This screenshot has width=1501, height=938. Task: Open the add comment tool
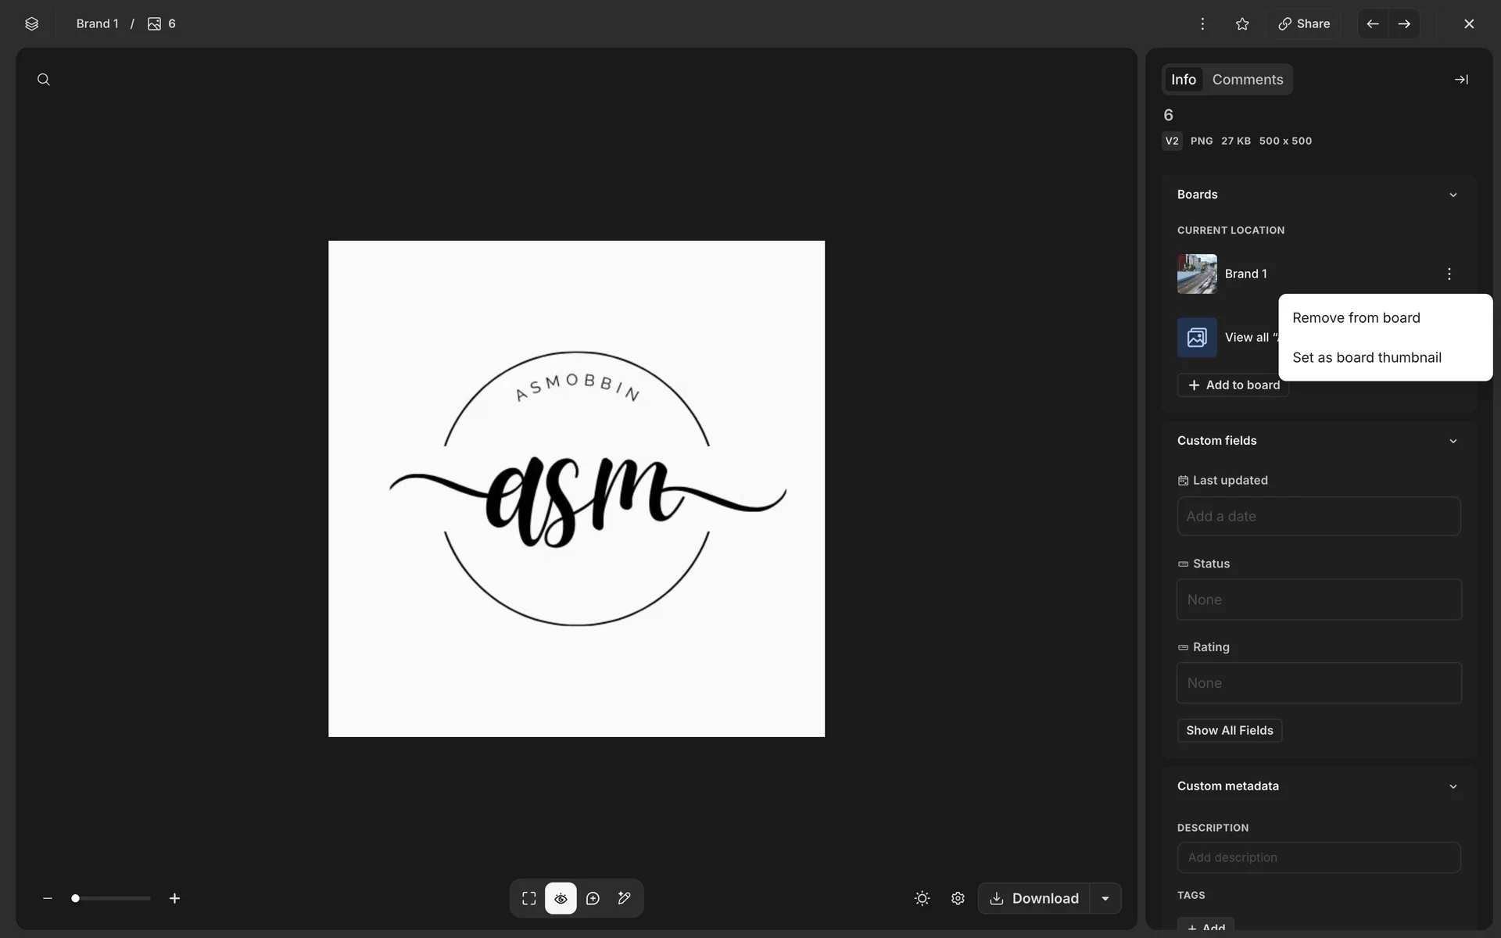[x=593, y=898]
